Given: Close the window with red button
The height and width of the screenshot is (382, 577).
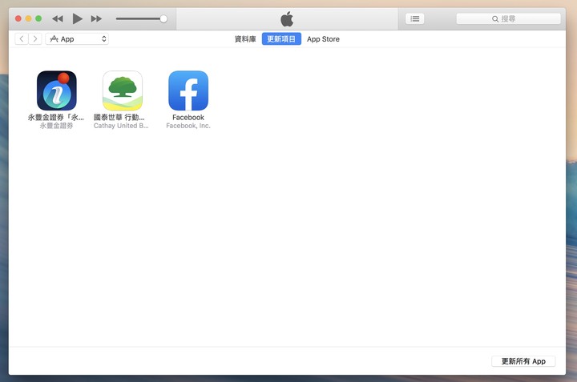Looking at the screenshot, I should click(18, 18).
